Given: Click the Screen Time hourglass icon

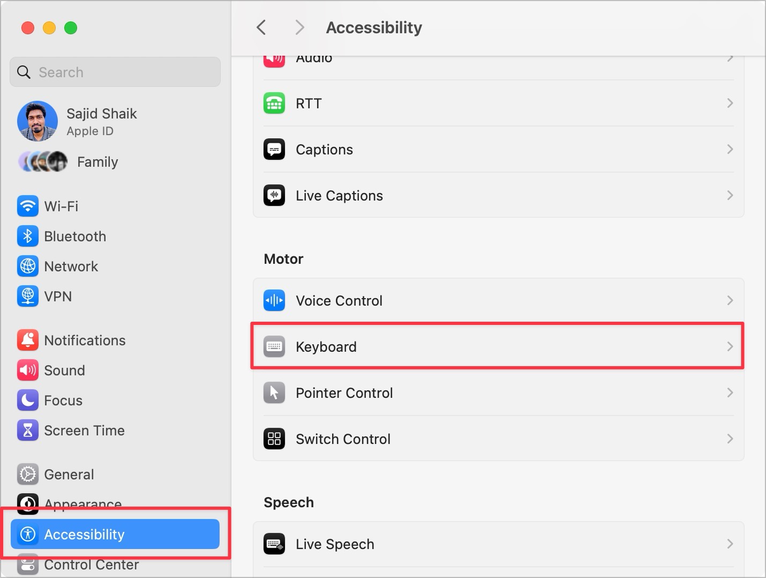Looking at the screenshot, I should tap(27, 431).
